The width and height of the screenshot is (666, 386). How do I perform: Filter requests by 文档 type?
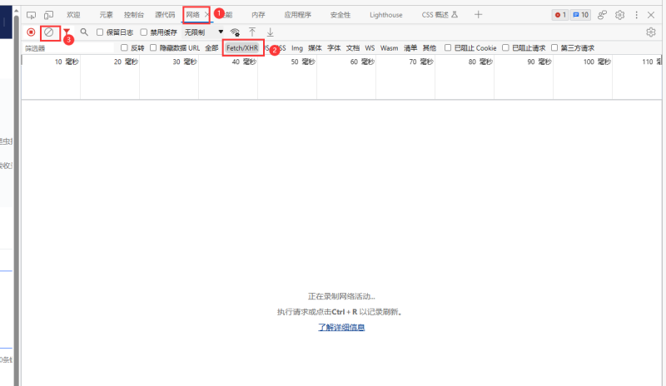tap(352, 48)
